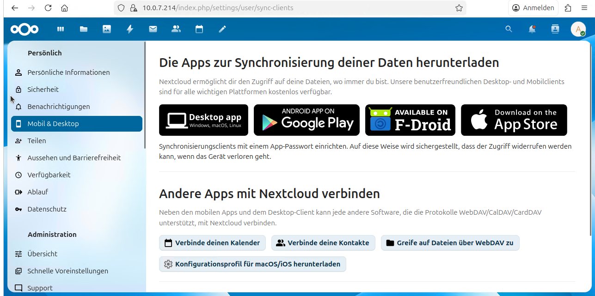This screenshot has width=595, height=296.
Task: Open Persönliche Informationen settings
Action: pos(77,72)
